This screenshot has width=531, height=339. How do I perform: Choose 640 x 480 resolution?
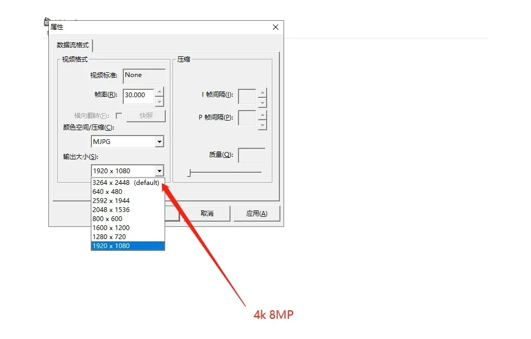click(127, 192)
